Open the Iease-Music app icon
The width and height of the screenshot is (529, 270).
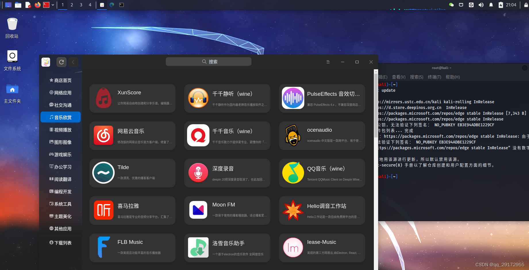293,248
